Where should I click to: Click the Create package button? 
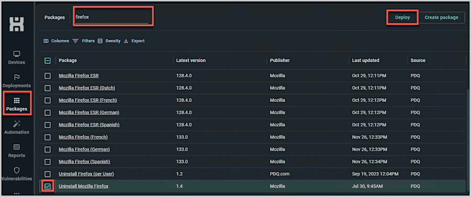tap(441, 17)
